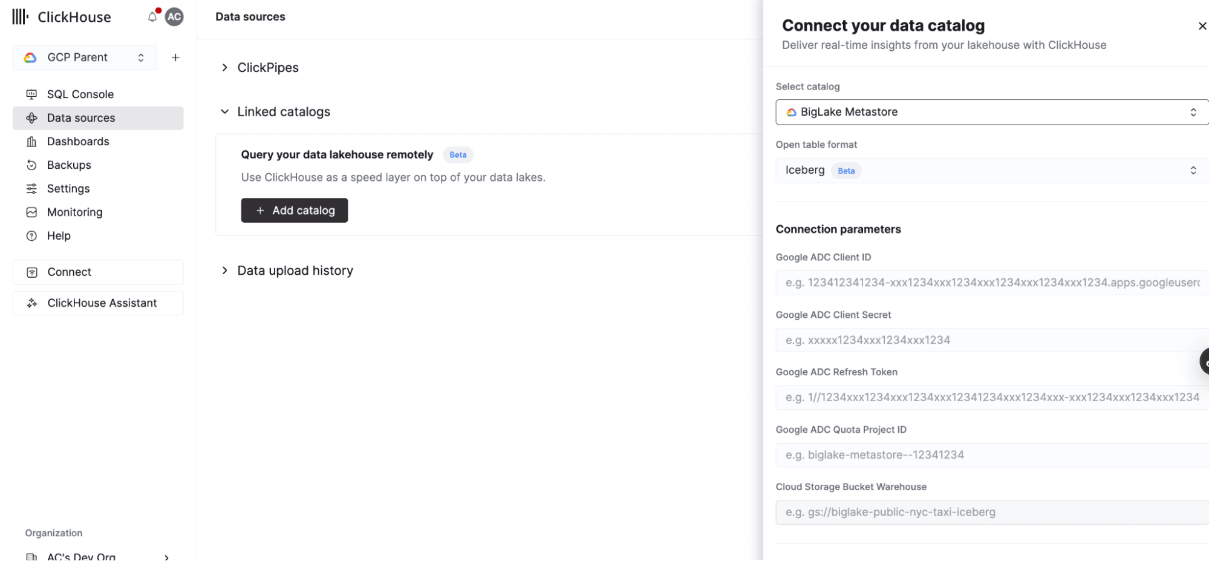Image resolution: width=1209 pixels, height=561 pixels.
Task: Select Help in the sidebar menu
Action: (59, 236)
